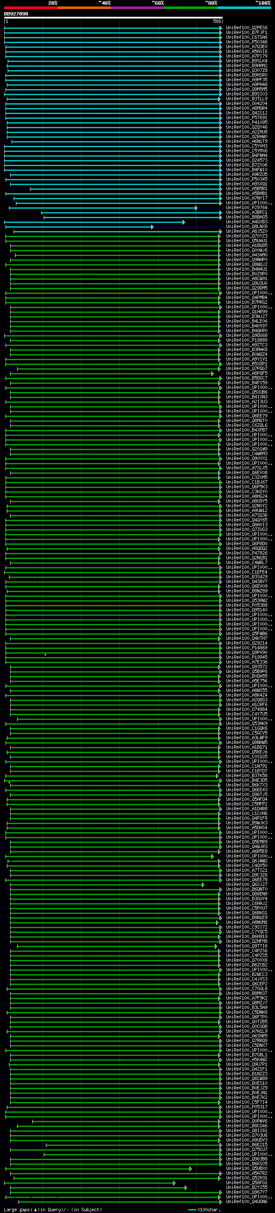Select the UniRef100_P47826 label

point(247,553)
